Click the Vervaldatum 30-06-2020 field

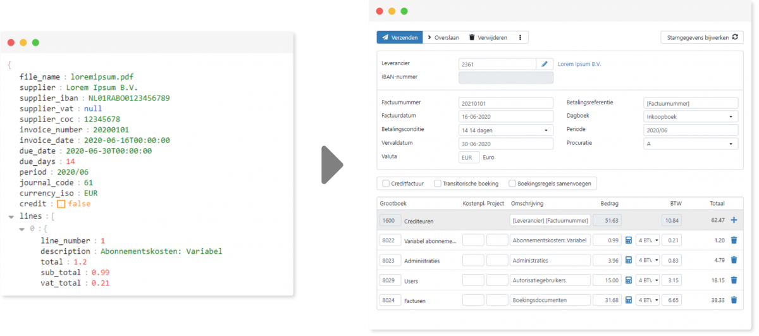coord(505,144)
